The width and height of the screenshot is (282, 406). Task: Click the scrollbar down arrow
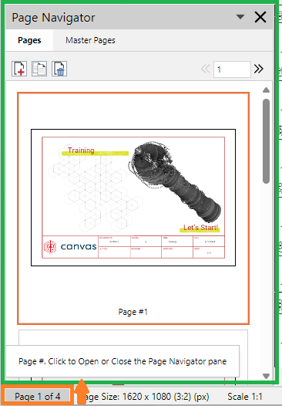click(x=267, y=376)
